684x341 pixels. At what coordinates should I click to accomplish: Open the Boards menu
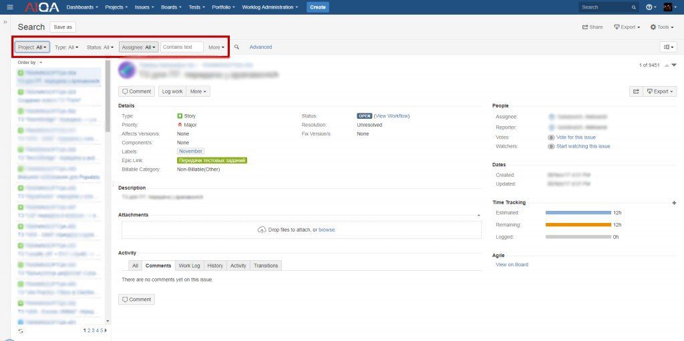coord(172,7)
